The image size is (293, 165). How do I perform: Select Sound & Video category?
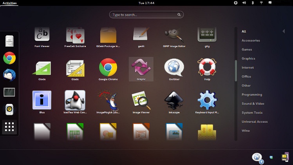coord(253,103)
